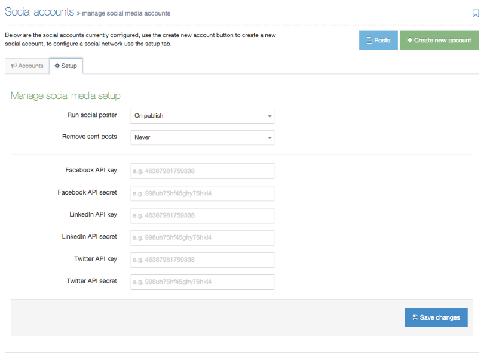Focus the Facebook API key field
The width and height of the screenshot is (484, 355).
click(202, 171)
